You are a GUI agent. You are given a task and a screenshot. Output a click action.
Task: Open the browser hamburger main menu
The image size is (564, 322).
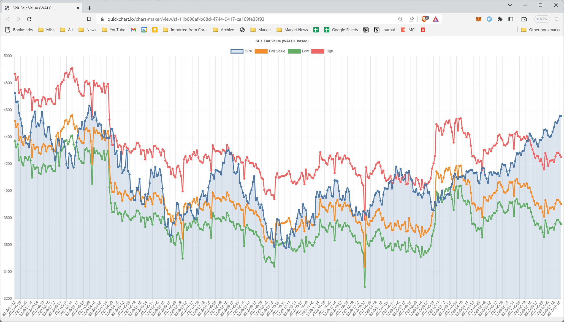pos(556,19)
